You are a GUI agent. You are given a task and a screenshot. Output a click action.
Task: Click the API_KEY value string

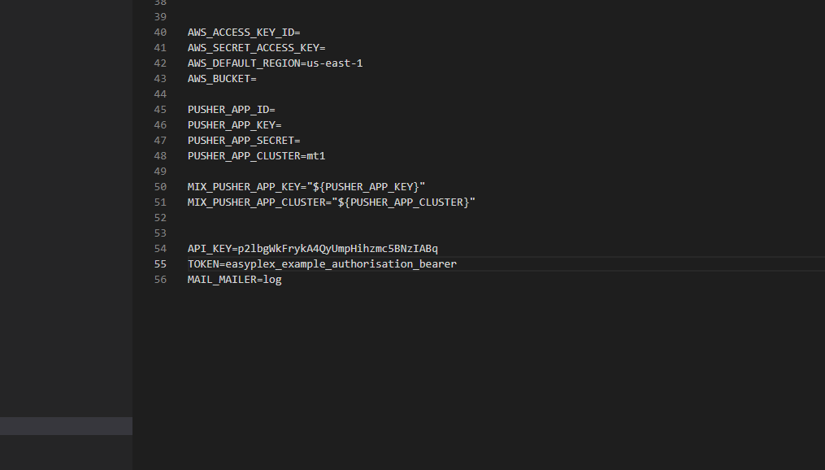tap(337, 249)
